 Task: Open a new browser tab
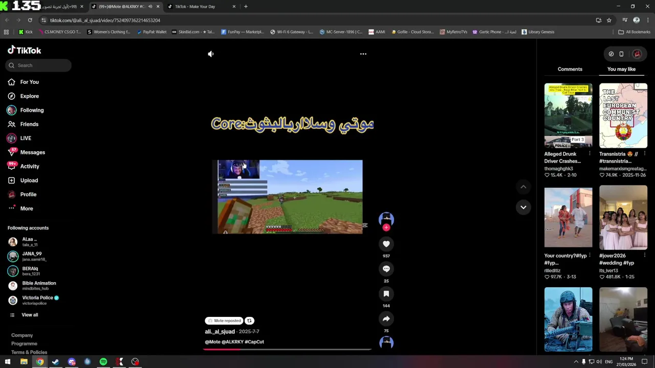(x=246, y=7)
